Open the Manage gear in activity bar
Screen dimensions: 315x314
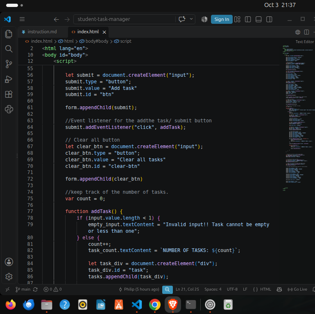click(9, 277)
